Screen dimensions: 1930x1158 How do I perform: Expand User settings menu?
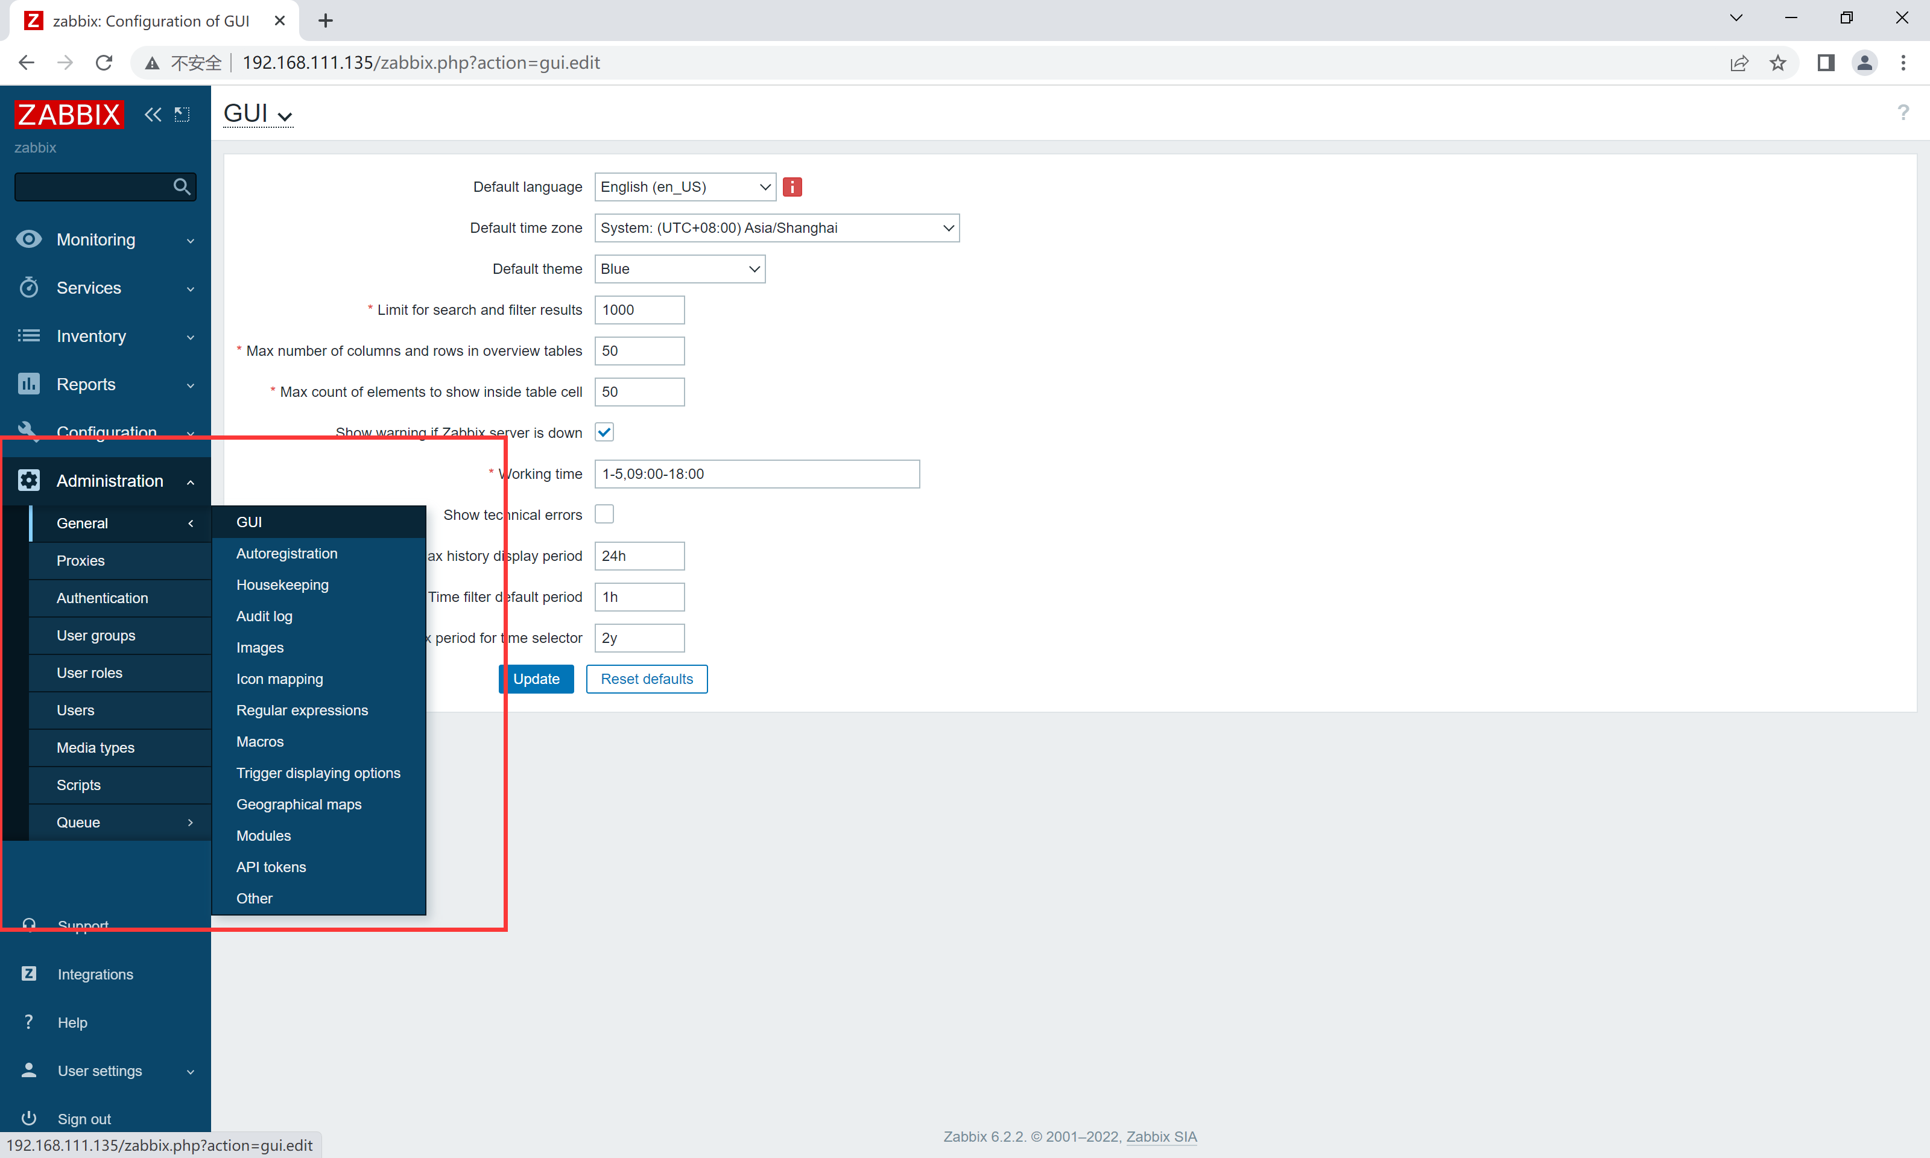(x=191, y=1071)
